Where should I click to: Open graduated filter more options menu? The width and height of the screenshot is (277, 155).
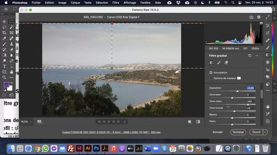click(x=257, y=56)
